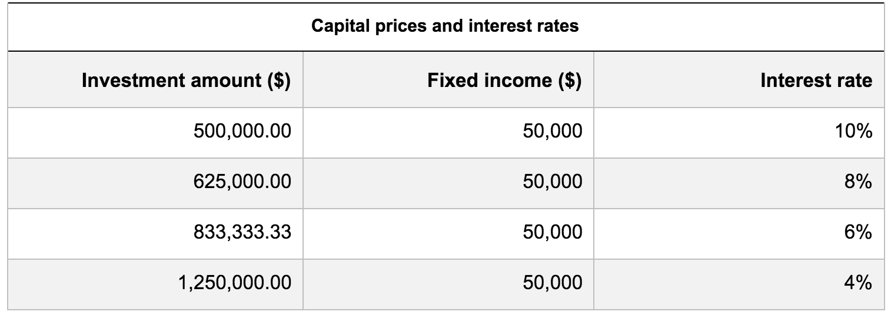The width and height of the screenshot is (891, 315).
Task: Click the dollar sign in the Fixed income header
Action: 569,81
